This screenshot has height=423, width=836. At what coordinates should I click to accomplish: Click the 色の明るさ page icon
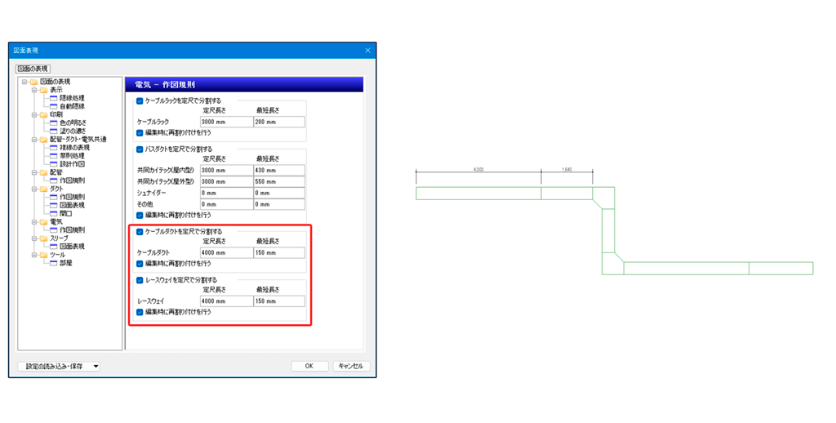click(x=53, y=122)
